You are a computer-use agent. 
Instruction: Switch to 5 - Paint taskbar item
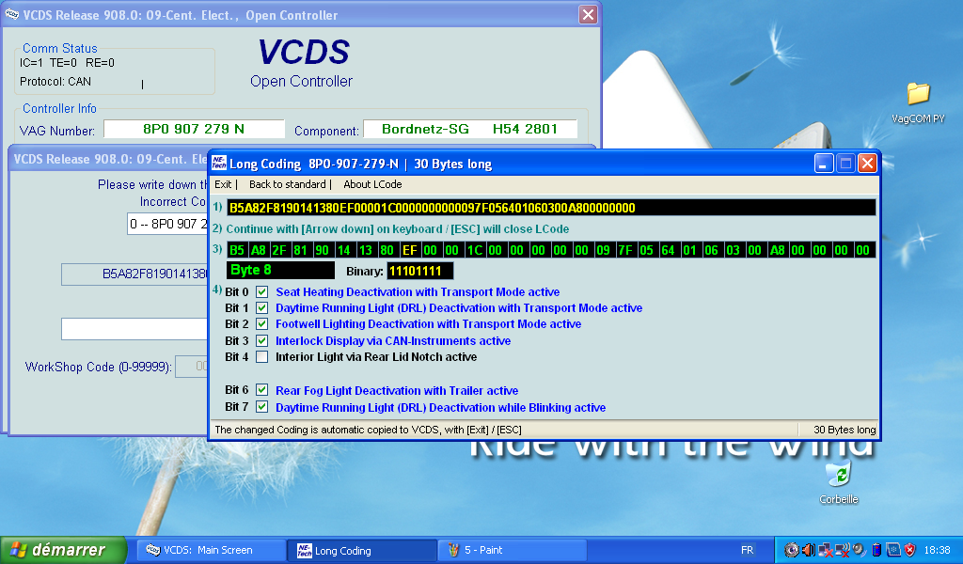coord(513,550)
